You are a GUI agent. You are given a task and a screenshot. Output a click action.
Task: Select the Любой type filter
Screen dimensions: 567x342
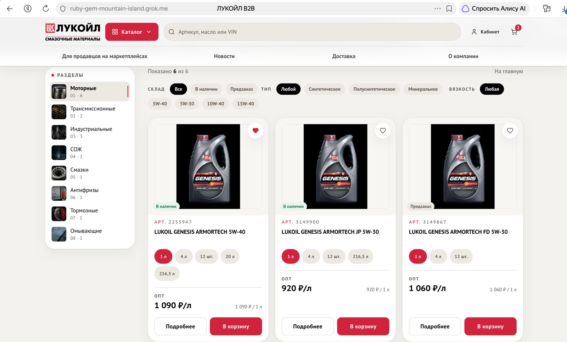[x=288, y=89]
